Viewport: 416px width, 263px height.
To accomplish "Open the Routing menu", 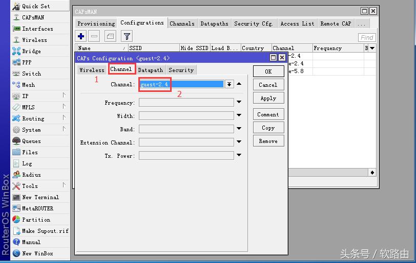I will [x=40, y=118].
